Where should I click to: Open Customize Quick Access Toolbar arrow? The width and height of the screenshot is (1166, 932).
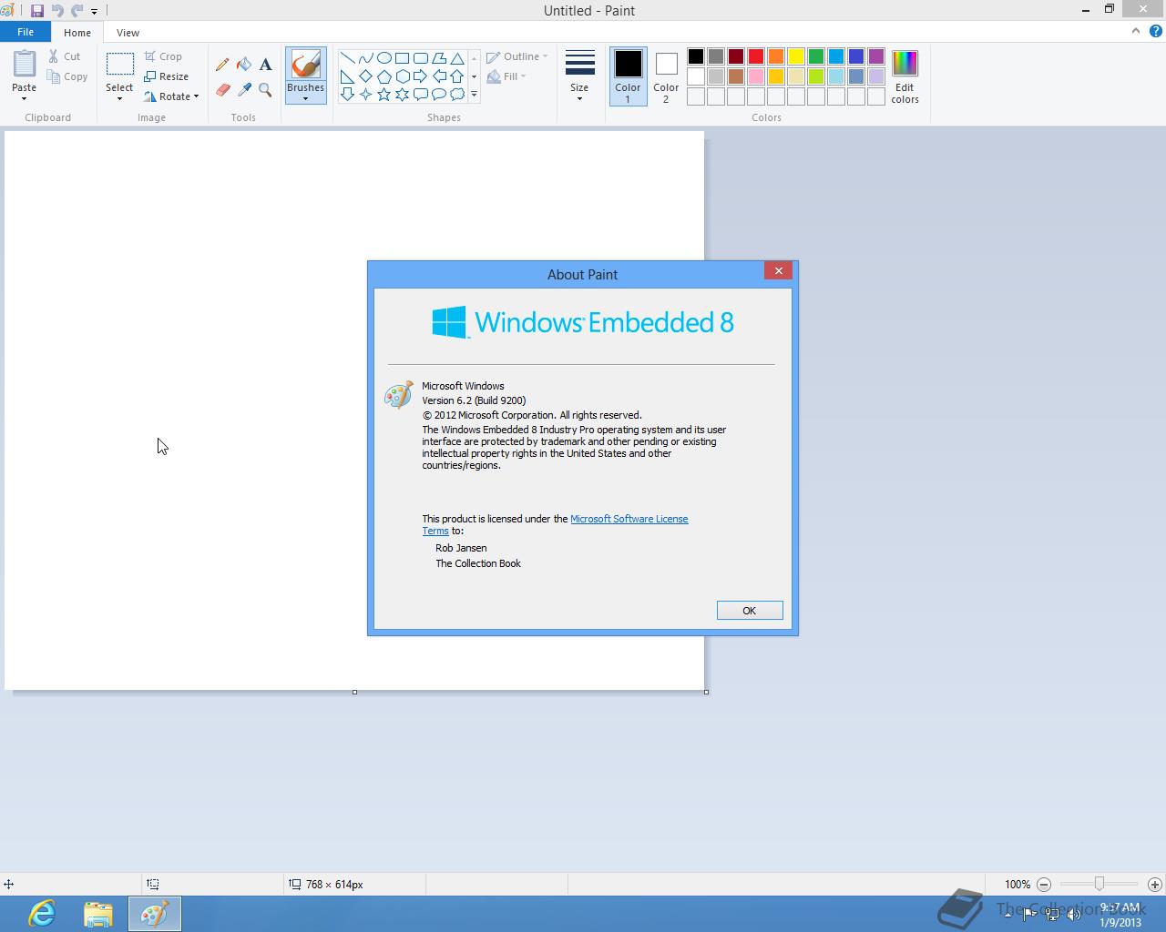pos(94,12)
